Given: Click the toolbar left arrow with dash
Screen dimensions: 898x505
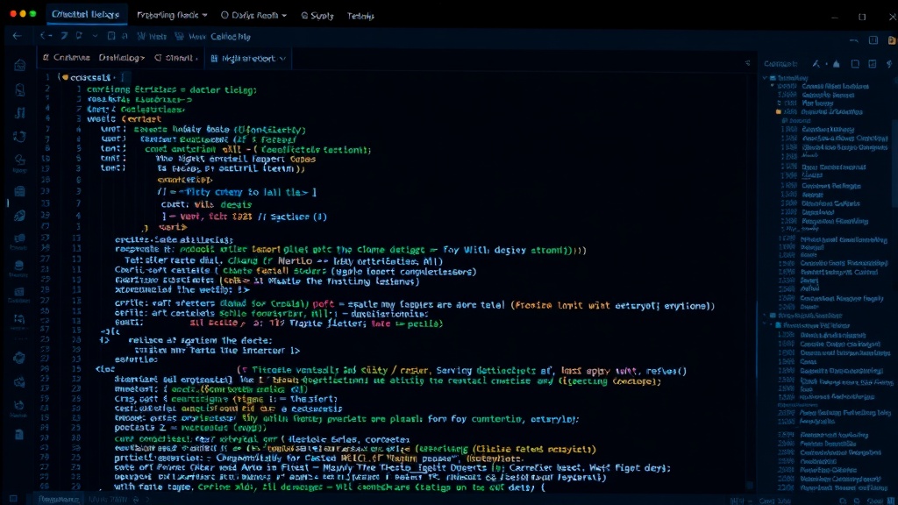Looking at the screenshot, I should 46,36.
